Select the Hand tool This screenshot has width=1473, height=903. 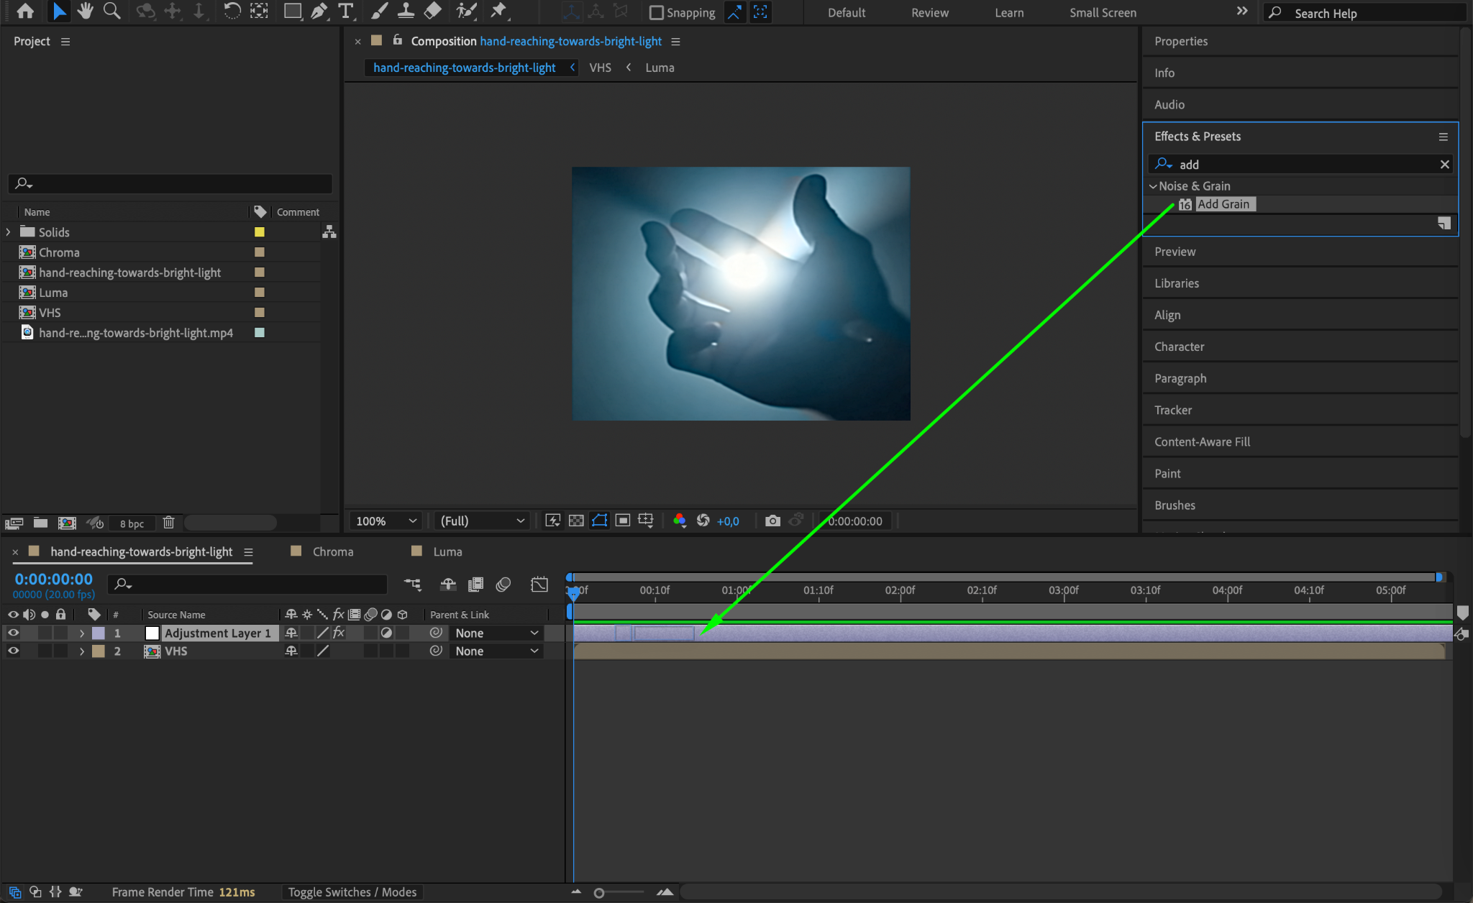[x=86, y=11]
